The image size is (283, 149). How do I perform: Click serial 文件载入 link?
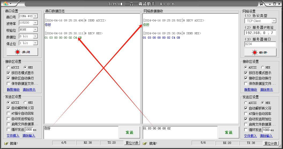click(x=13, y=136)
